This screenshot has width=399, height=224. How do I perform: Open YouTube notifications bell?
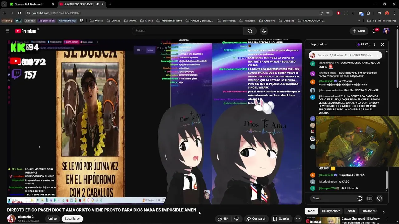tap(375, 31)
